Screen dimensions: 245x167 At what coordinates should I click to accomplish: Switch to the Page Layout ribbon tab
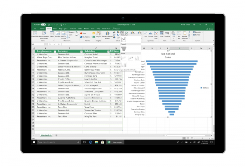pyautogui.click(x=63, y=29)
